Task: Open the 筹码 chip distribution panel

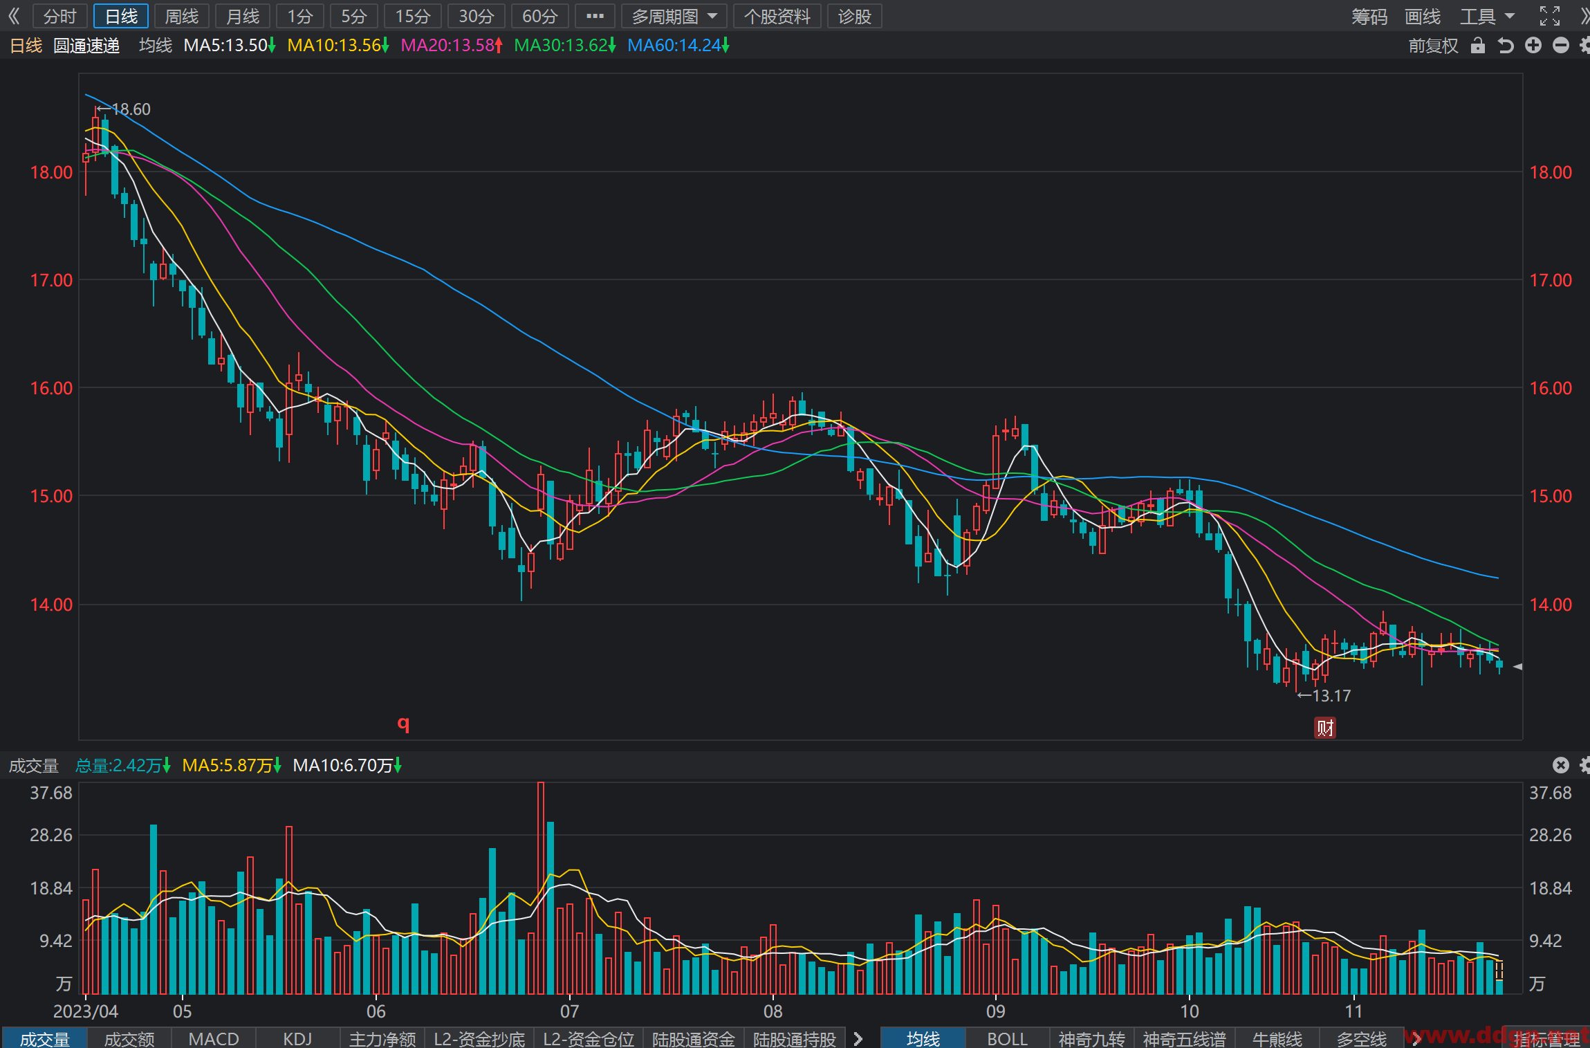Action: coord(1369,16)
